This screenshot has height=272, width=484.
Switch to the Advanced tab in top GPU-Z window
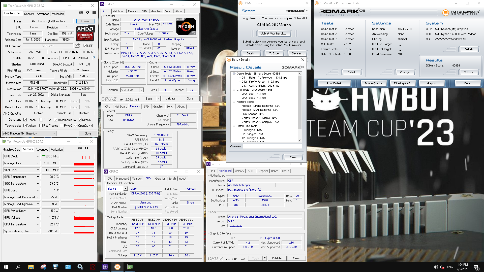coord(43,14)
